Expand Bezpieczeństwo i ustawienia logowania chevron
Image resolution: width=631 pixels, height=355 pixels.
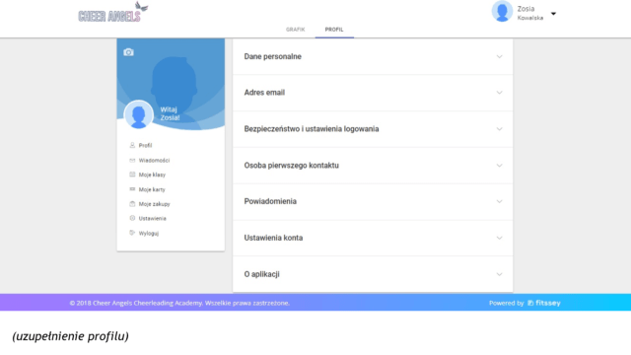(499, 129)
